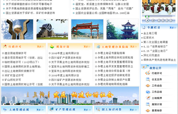Open news 全国农业普查公报:全国耕地面积18.266亿亩
Screen dimensions: 178x114
[102, 13]
